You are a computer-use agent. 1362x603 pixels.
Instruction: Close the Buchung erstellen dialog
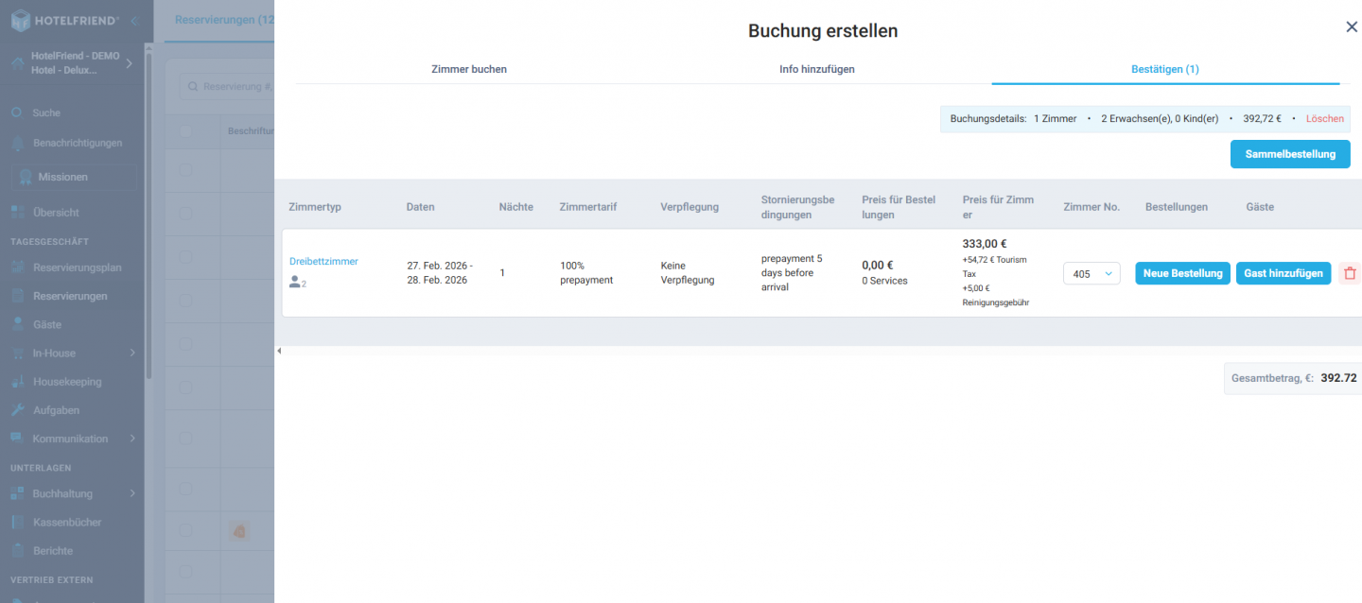click(1352, 27)
